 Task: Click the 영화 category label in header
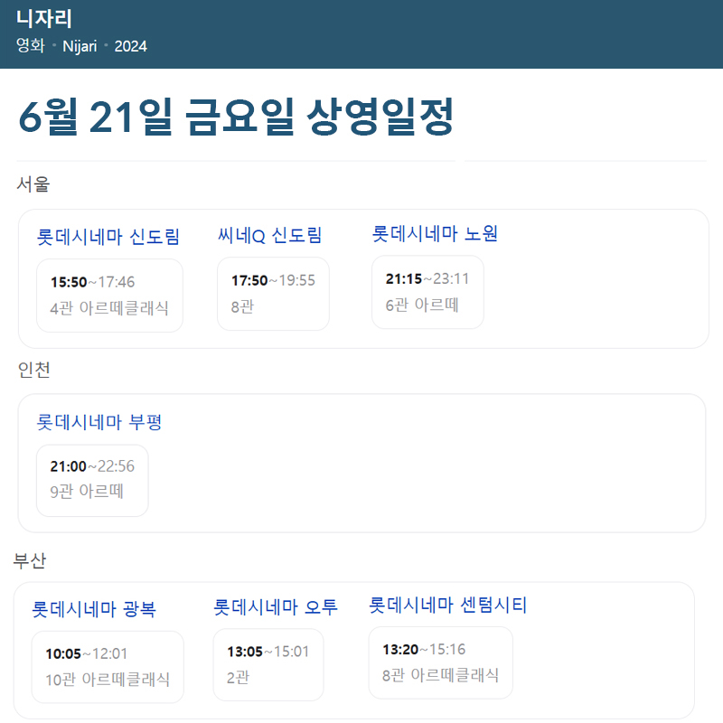click(x=31, y=46)
